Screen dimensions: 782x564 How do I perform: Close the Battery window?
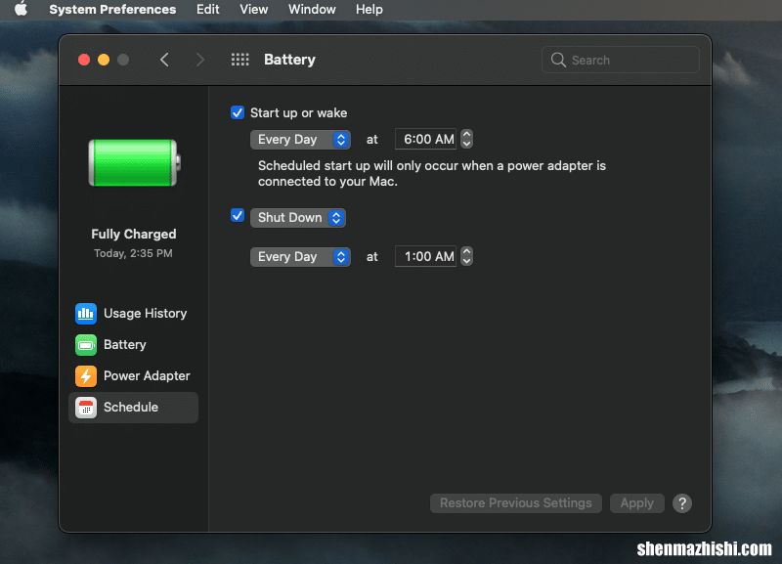84,60
